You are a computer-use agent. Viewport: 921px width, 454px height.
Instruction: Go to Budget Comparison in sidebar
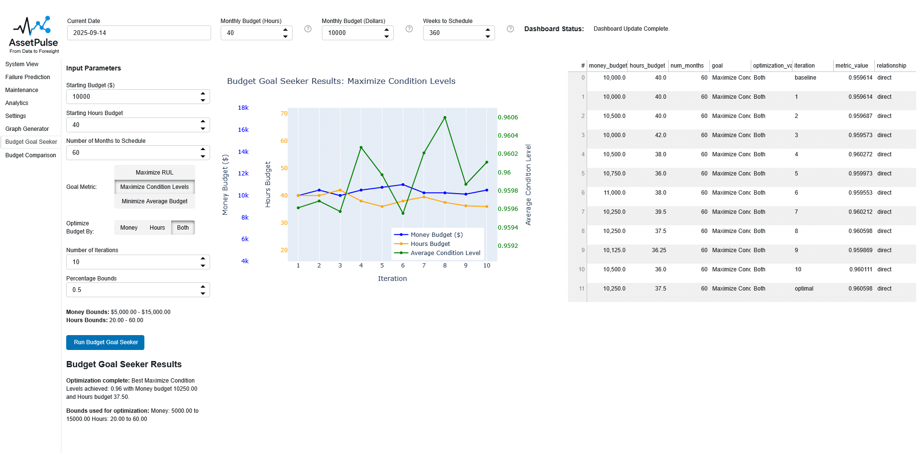30,155
